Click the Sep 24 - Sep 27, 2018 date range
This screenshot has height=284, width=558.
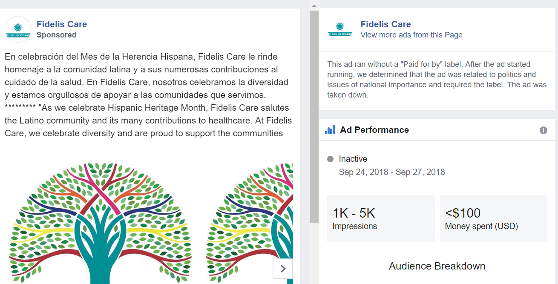coord(392,172)
